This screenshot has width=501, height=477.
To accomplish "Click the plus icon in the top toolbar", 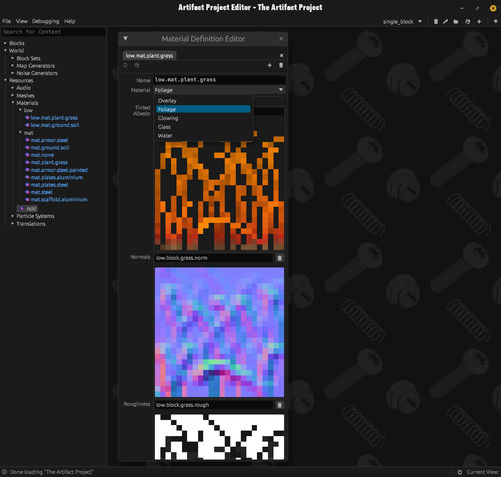I will click(x=479, y=22).
